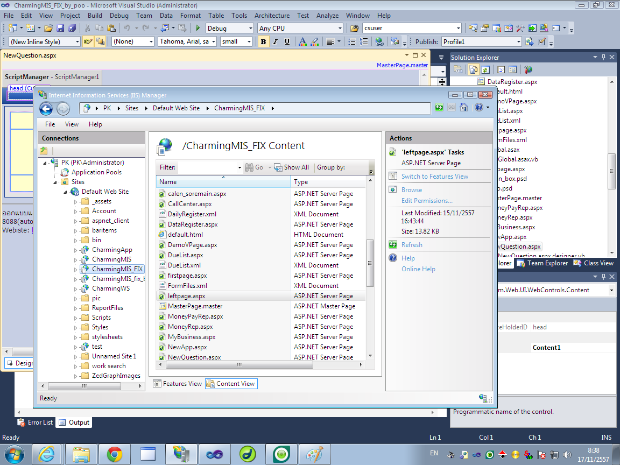Switch to the Output tab

(x=74, y=422)
